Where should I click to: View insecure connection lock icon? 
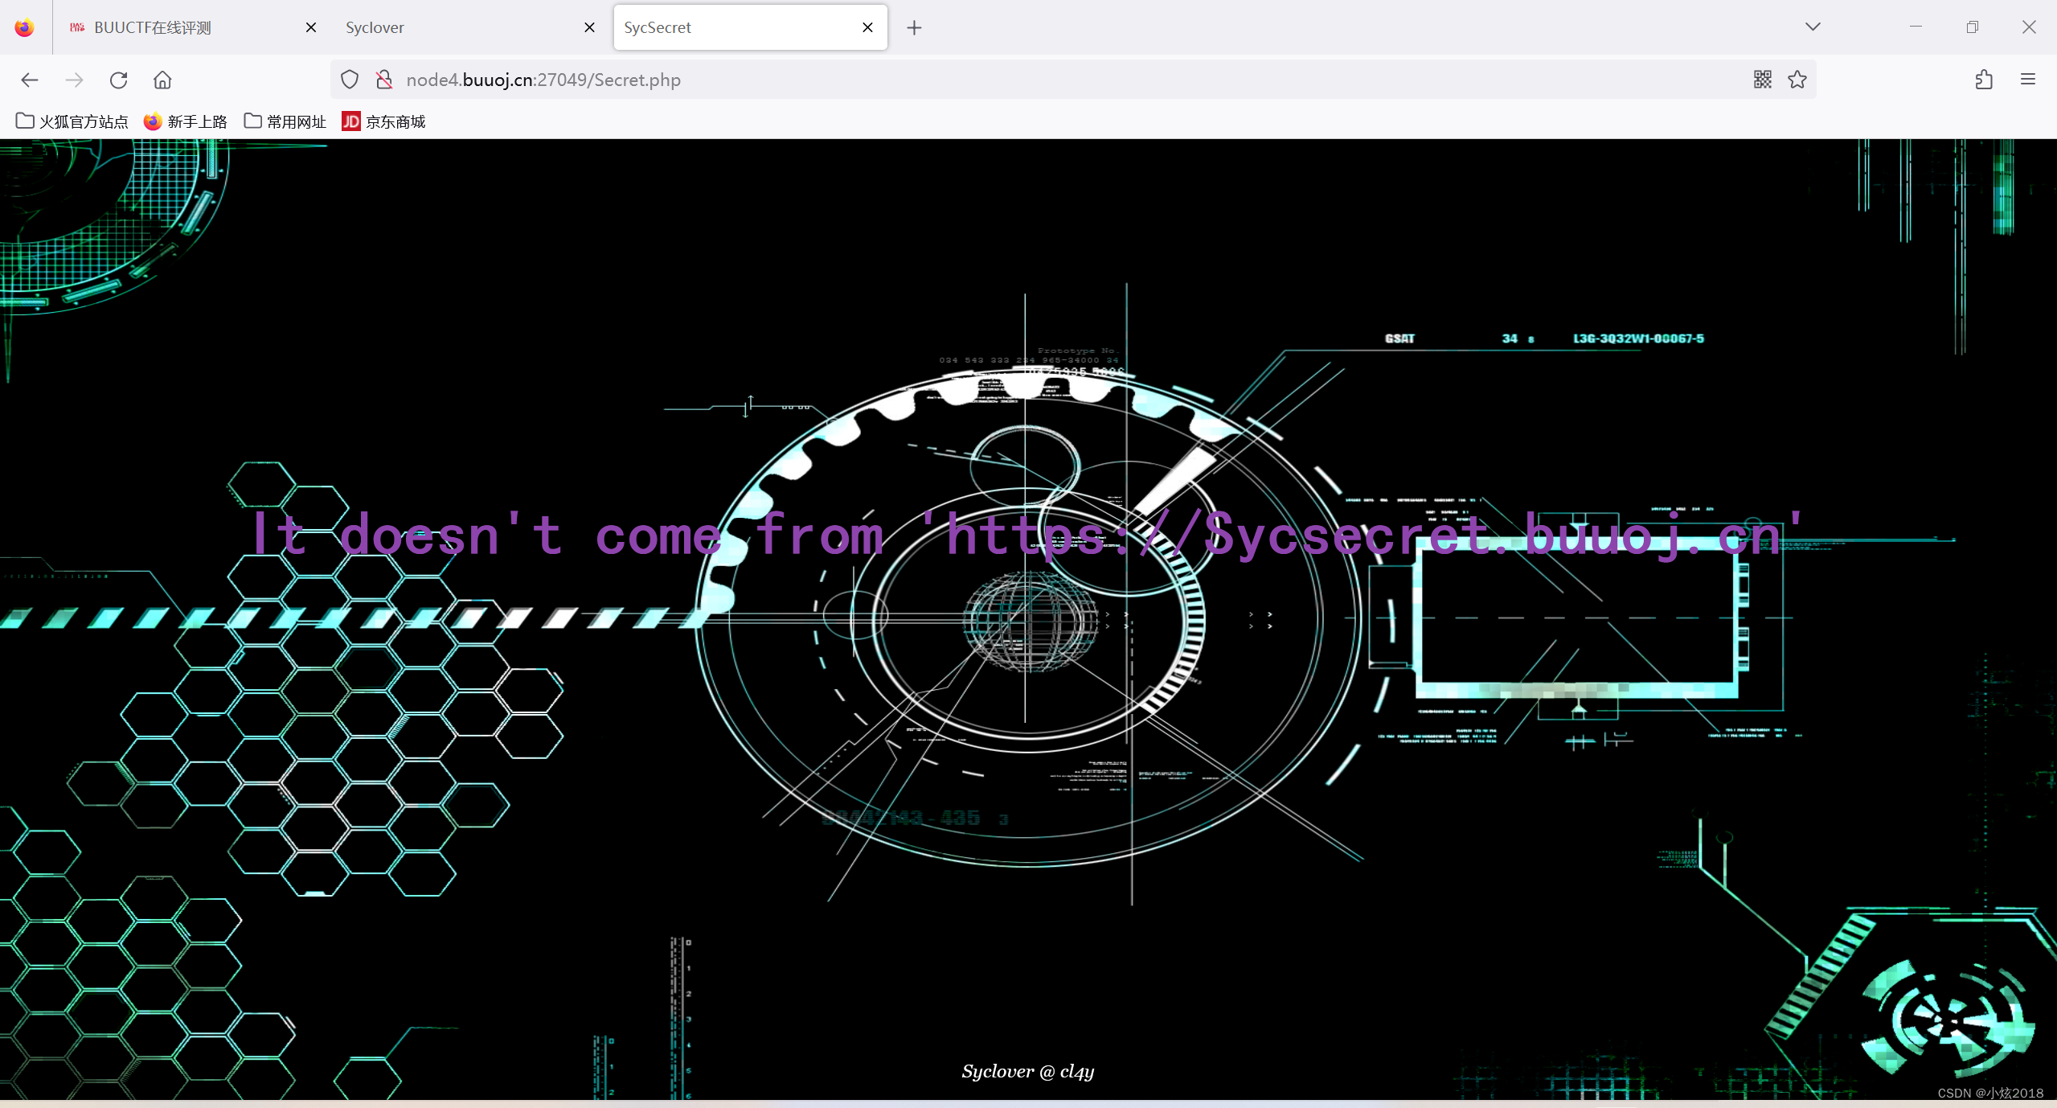tap(384, 80)
